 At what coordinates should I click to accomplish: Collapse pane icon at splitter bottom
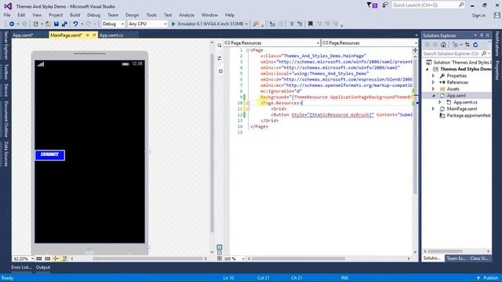(220, 258)
